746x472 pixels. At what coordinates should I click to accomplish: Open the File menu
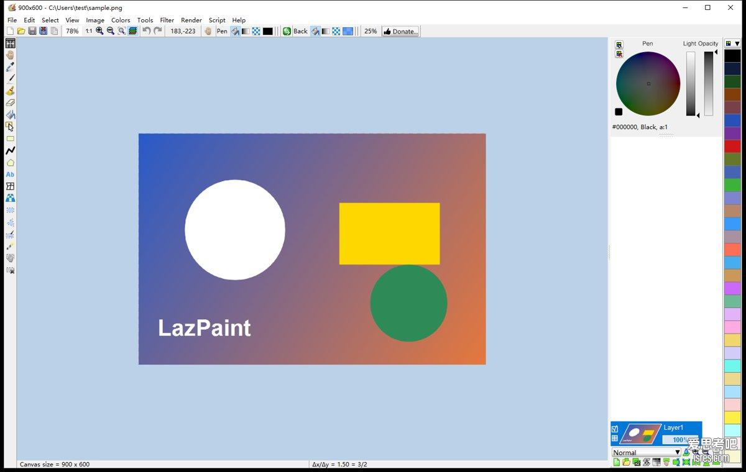[12, 20]
